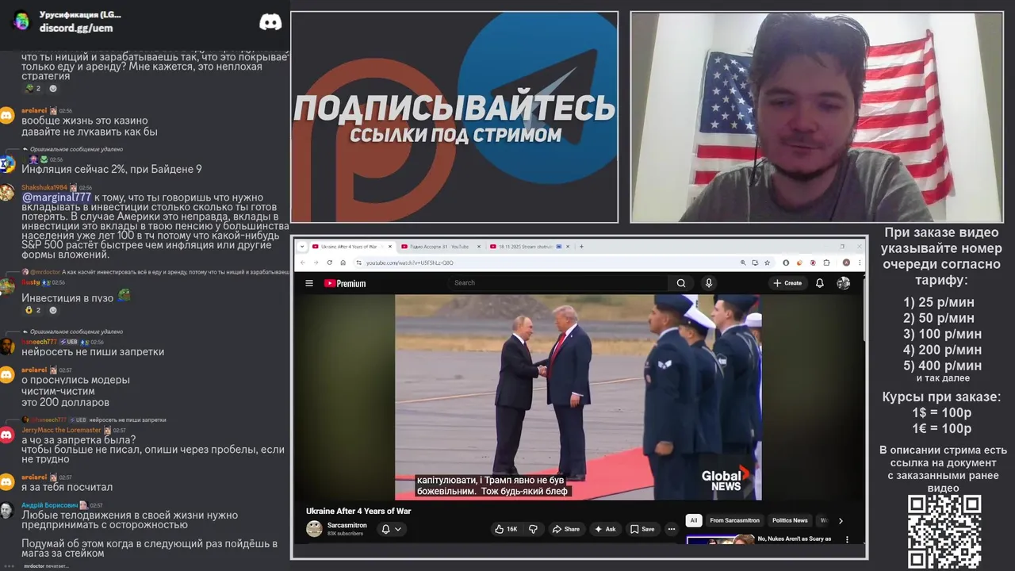Image resolution: width=1015 pixels, height=571 pixels.
Task: Add reaction smiley under 'Инвестиция в пузо'
Action: (53, 310)
